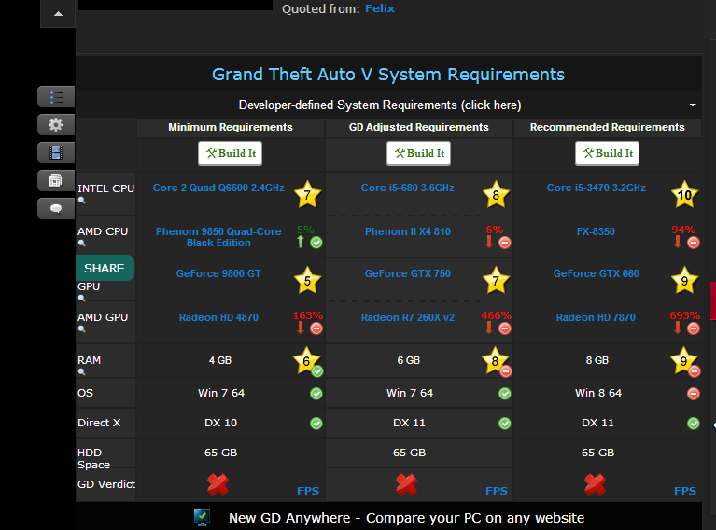Click star rating 10 beside Core i5-3470
This screenshot has height=530, width=716.
point(684,194)
